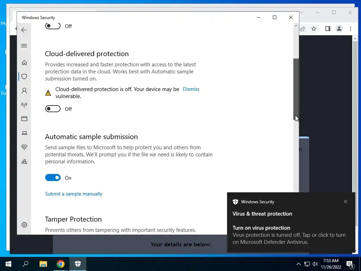
Task: Click the yellow warning triangle icon
Action: 48,93
